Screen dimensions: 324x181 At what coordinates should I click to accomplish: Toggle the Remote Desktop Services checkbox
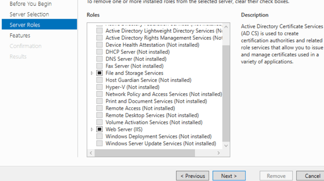pyautogui.click(x=99, y=115)
